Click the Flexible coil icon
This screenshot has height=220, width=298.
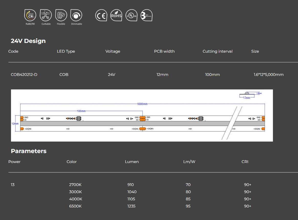[61, 16]
